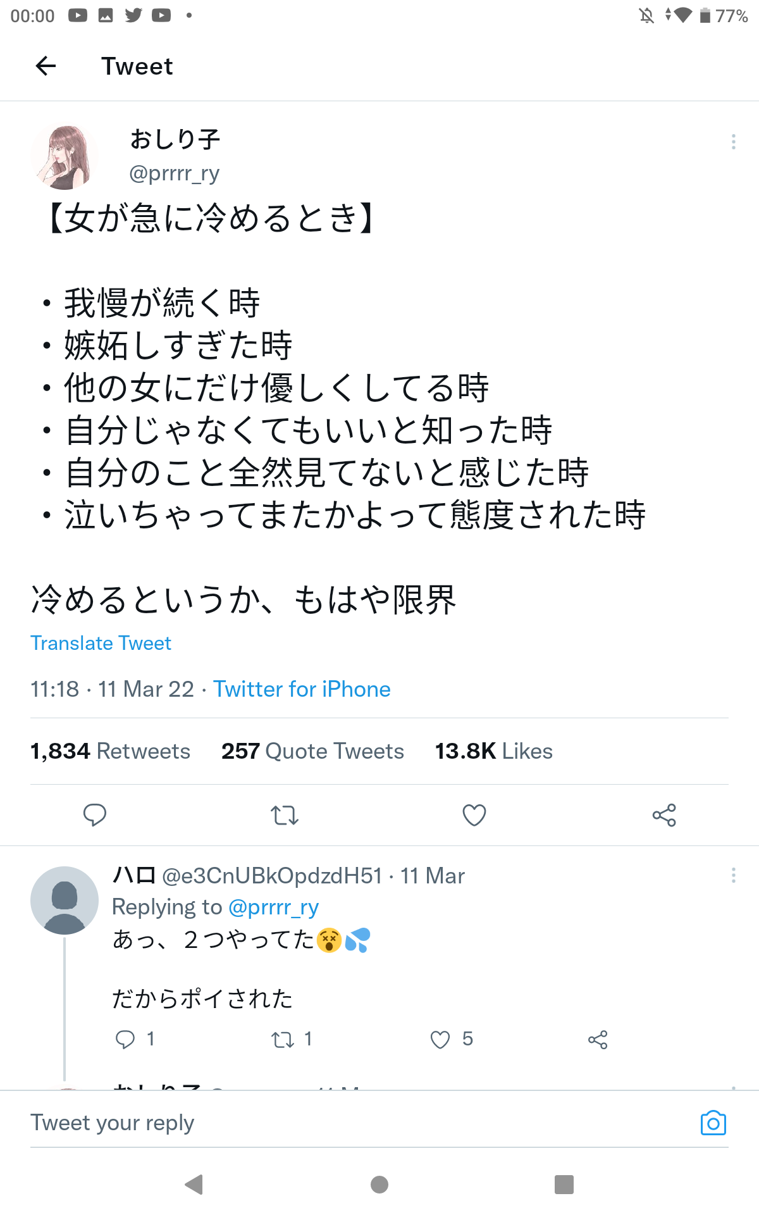This screenshot has width=759, height=1215.
Task: Tap the back arrow in the header
Action: point(46,66)
